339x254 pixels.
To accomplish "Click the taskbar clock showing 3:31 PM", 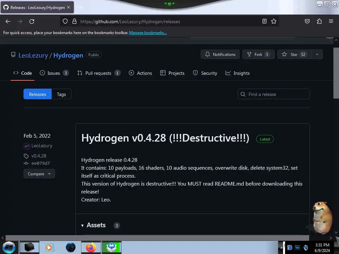I will pos(322,248).
